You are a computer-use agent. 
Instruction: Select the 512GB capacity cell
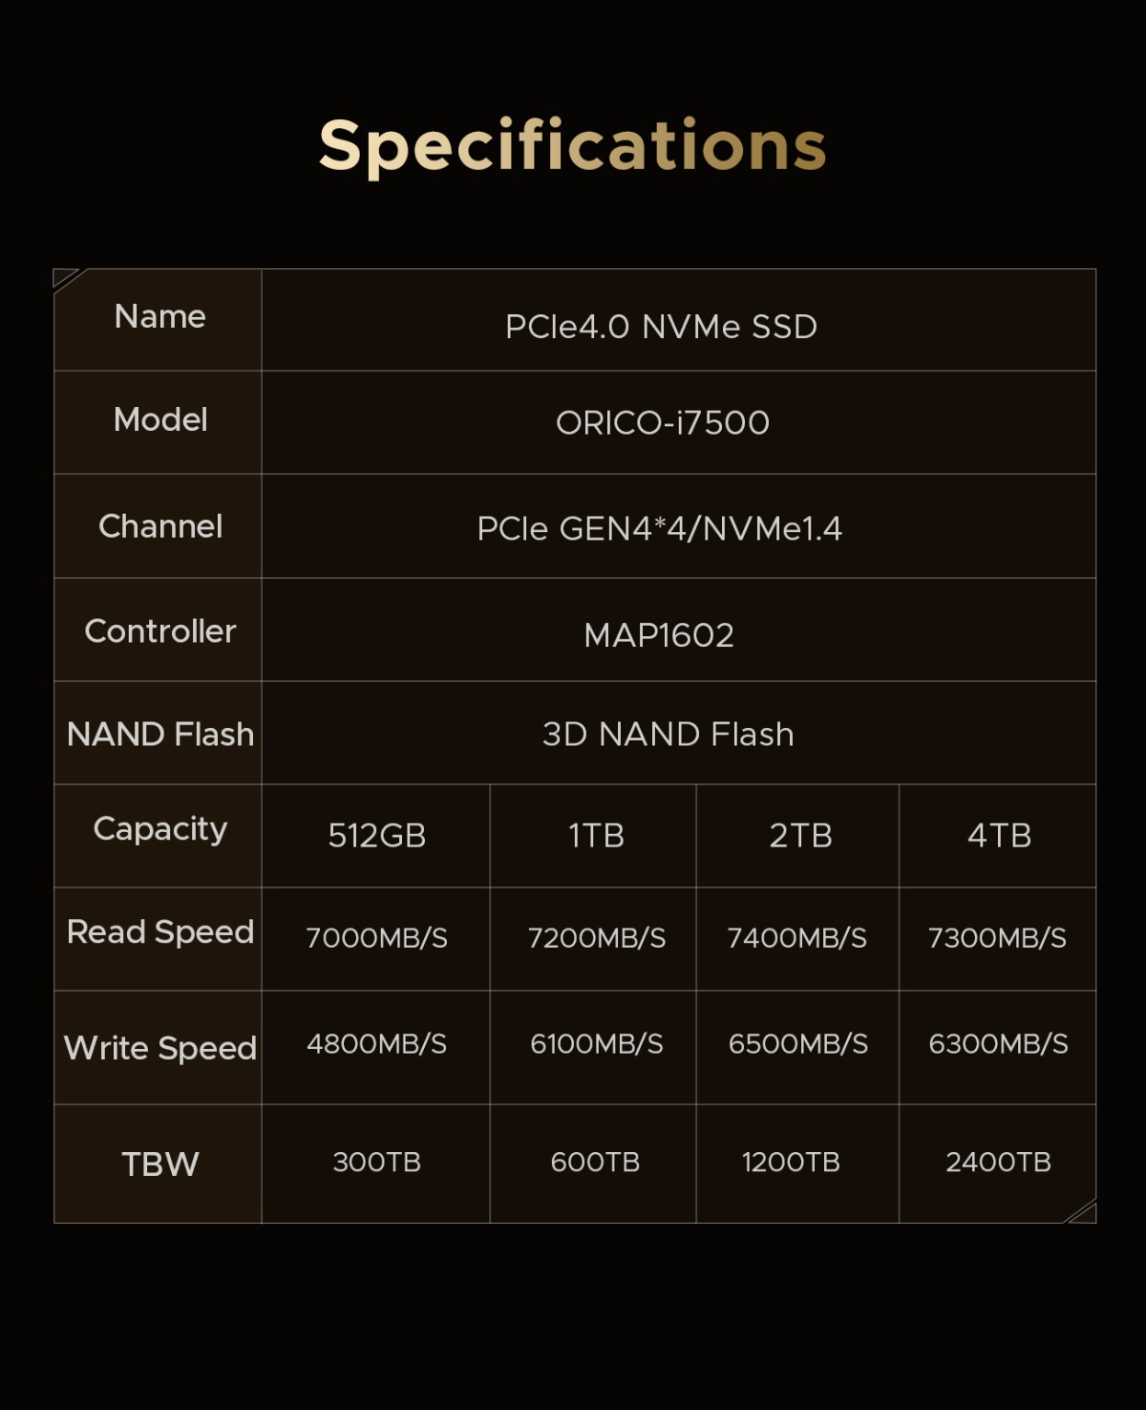coord(376,836)
